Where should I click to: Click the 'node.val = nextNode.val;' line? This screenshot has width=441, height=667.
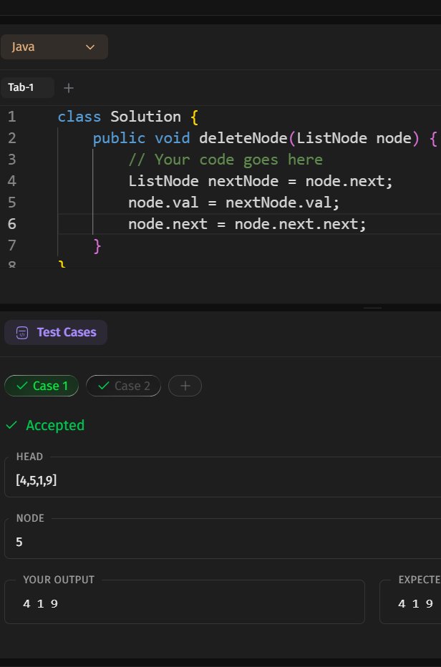tap(234, 203)
